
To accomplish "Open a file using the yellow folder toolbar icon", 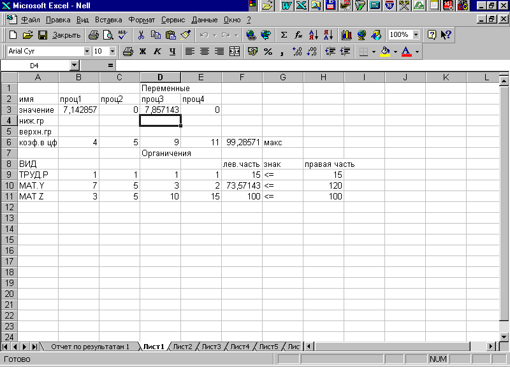I will [x=28, y=35].
